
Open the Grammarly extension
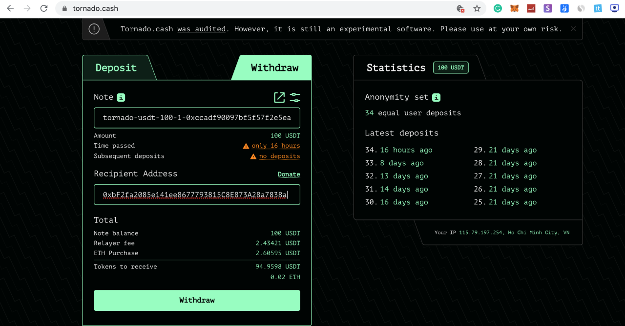pos(498,8)
